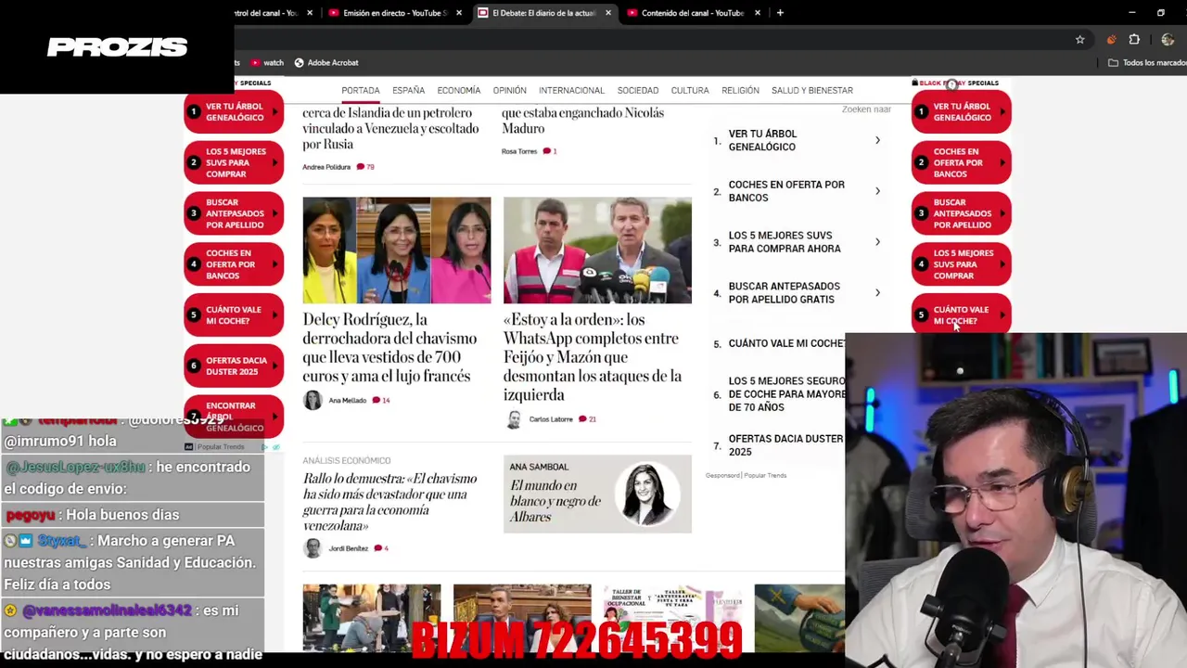Click right ad button 'BUSCAR ANTEPASADOS POR APELLIDO'
The image size is (1187, 668).
tap(961, 213)
